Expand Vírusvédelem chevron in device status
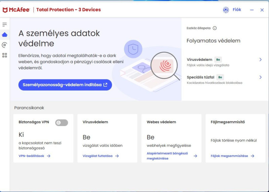The height and width of the screenshot is (192, 269). (260, 60)
